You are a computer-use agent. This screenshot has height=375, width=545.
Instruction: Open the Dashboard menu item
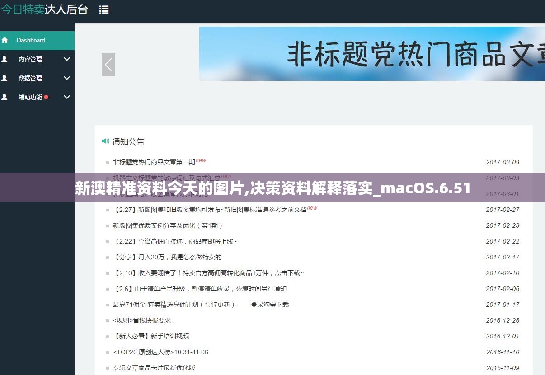pyautogui.click(x=37, y=40)
